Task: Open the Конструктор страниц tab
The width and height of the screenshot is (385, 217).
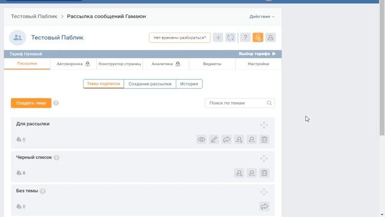Action: pyautogui.click(x=120, y=64)
